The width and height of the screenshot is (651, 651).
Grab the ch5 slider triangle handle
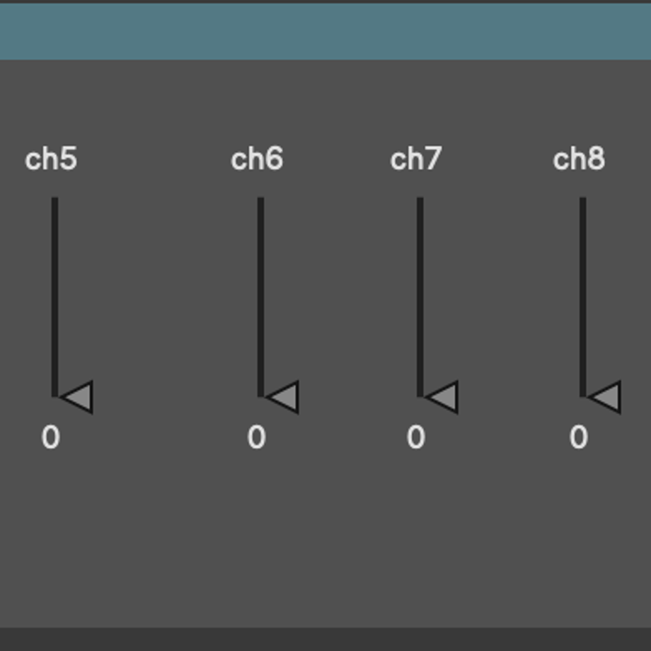78,398
